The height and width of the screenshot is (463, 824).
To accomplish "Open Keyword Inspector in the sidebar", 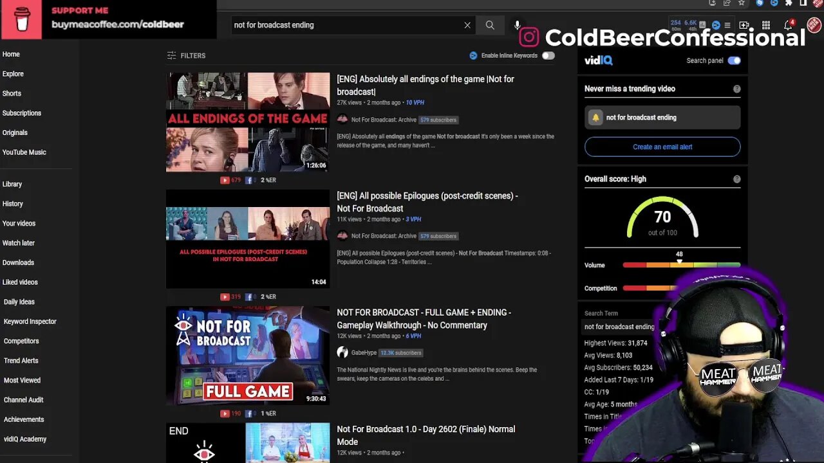I will coord(30,322).
